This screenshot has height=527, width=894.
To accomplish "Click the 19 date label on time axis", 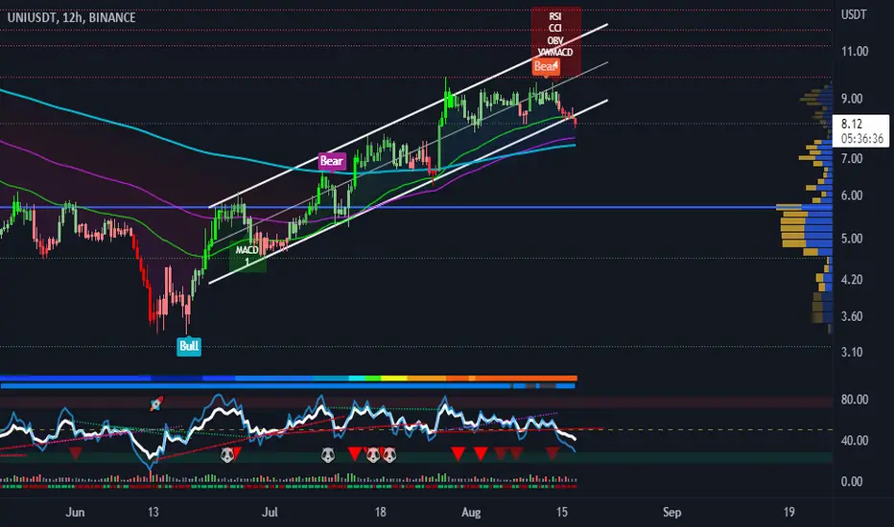I will click(788, 512).
